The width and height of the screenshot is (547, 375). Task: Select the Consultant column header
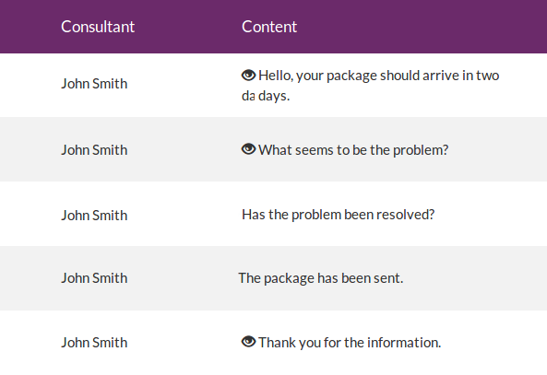point(98,27)
